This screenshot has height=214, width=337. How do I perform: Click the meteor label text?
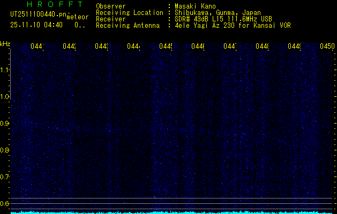pyautogui.click(x=78, y=17)
